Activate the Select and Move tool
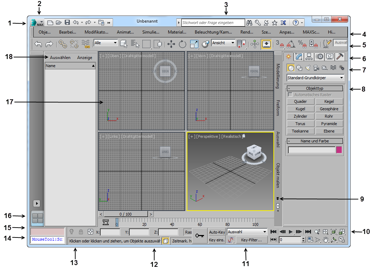Viewport: 374px width, 270px height. [171, 44]
